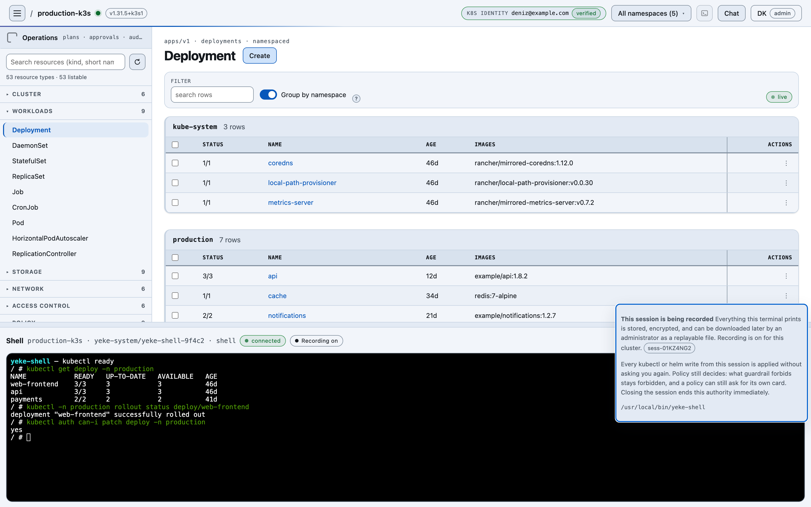Click the Create deployment button
811x507 pixels.
(259, 56)
